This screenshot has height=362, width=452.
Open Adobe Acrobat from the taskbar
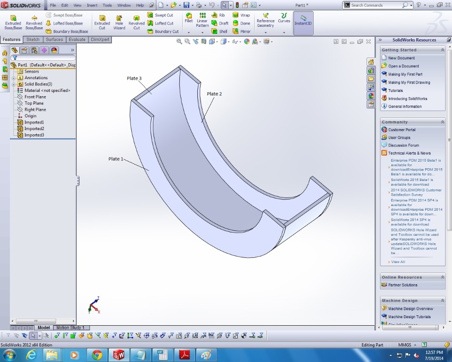[x=185, y=355]
